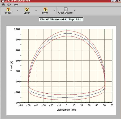
Task: Click the Graph Options label
Action: (x=65, y=13)
